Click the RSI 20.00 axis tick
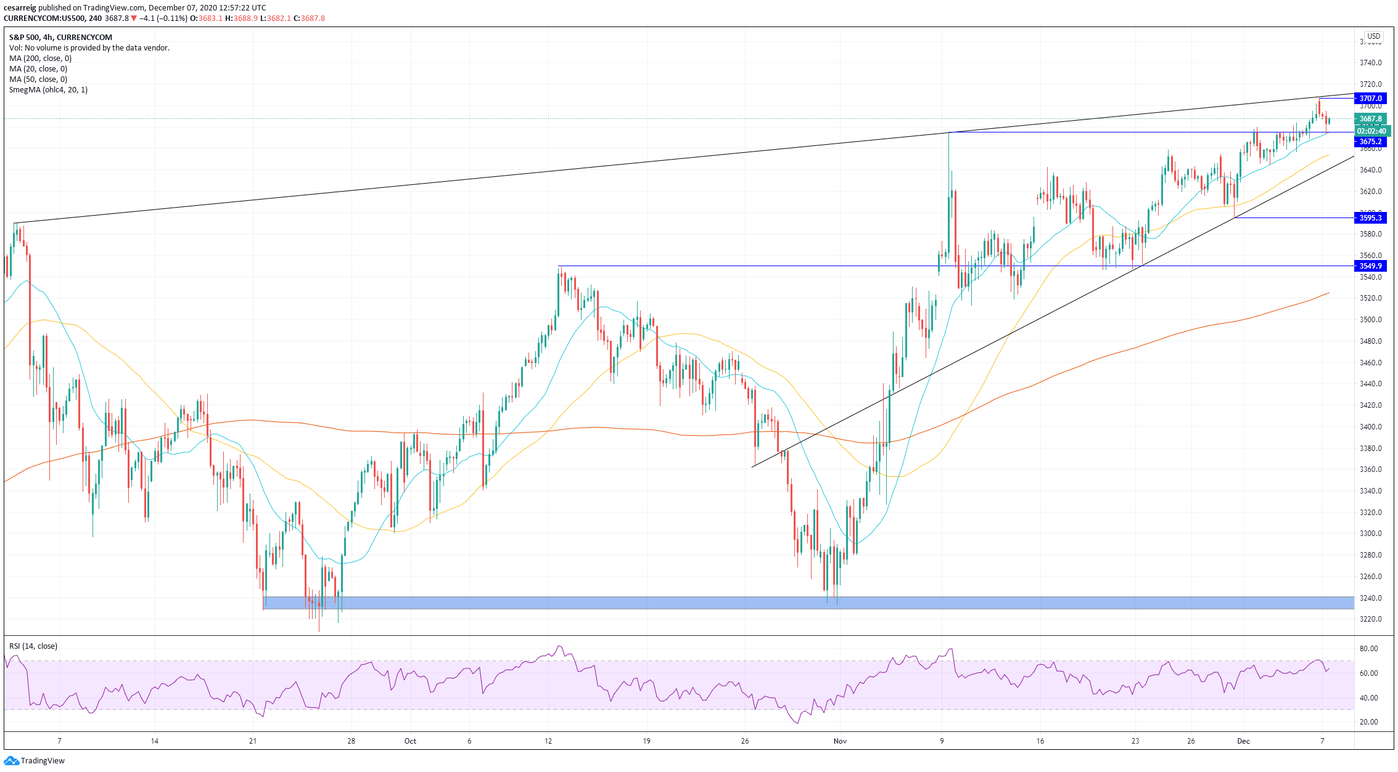This screenshot has height=772, width=1398. (x=1368, y=722)
